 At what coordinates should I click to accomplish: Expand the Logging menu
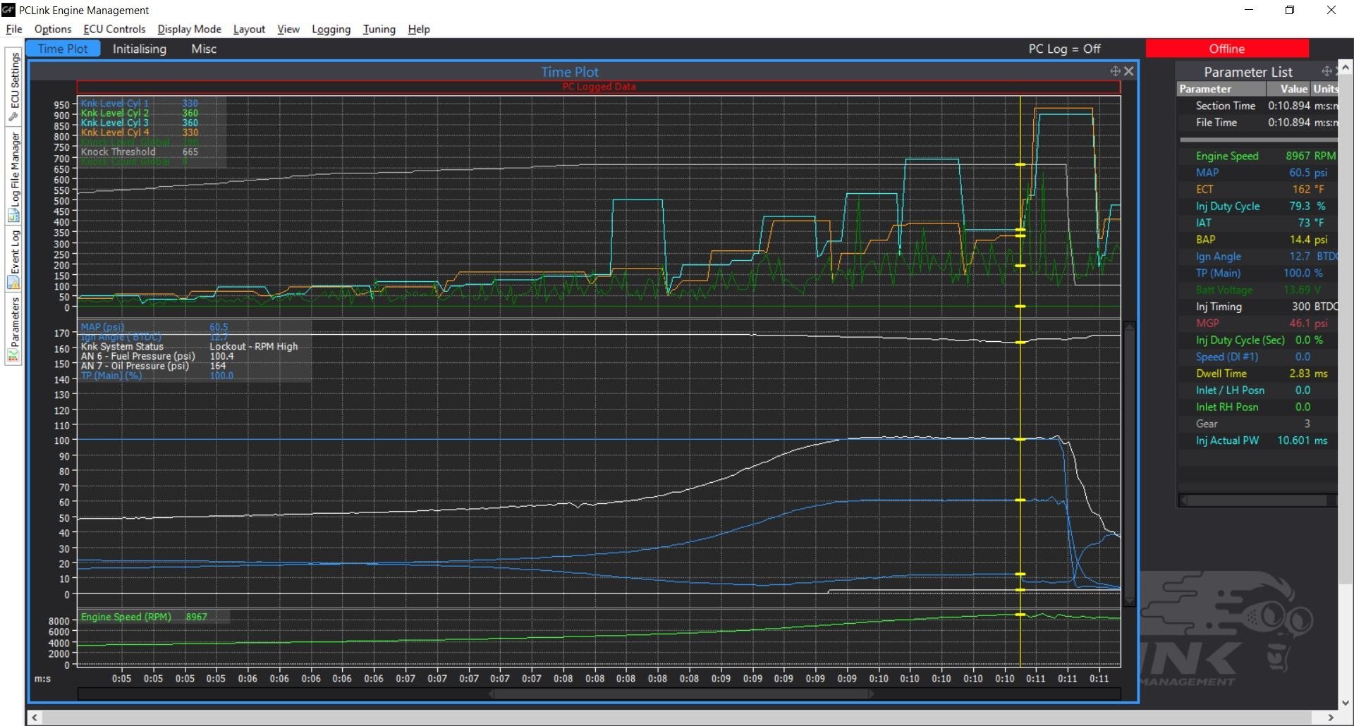point(331,29)
